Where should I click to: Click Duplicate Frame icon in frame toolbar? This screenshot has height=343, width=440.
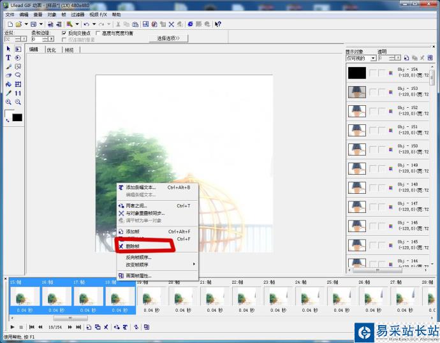click(x=98, y=327)
